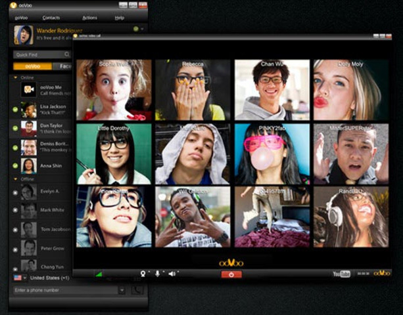Screen dimensions: 403x315
Task: Click the green availability icon in profile header
Action: (136, 29)
